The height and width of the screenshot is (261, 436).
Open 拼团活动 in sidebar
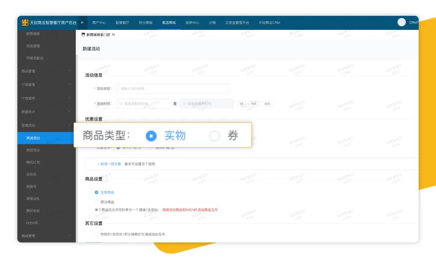click(33, 150)
